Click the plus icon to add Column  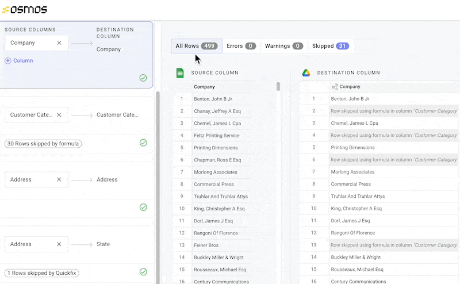click(8, 60)
